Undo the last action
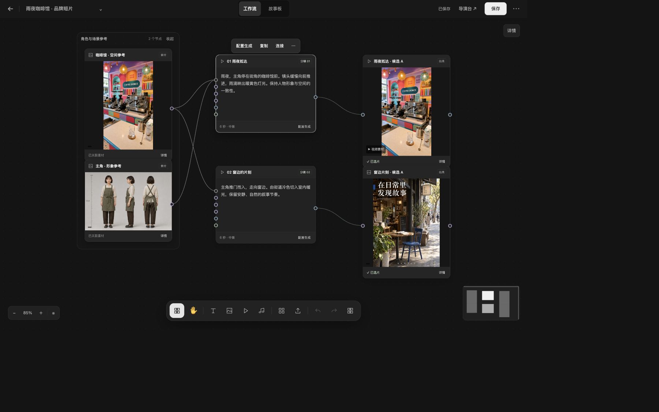 [318, 311]
